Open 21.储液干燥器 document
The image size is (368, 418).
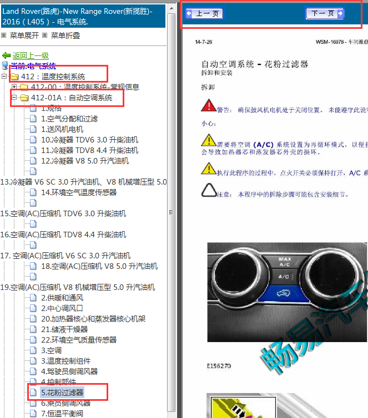click(64, 329)
